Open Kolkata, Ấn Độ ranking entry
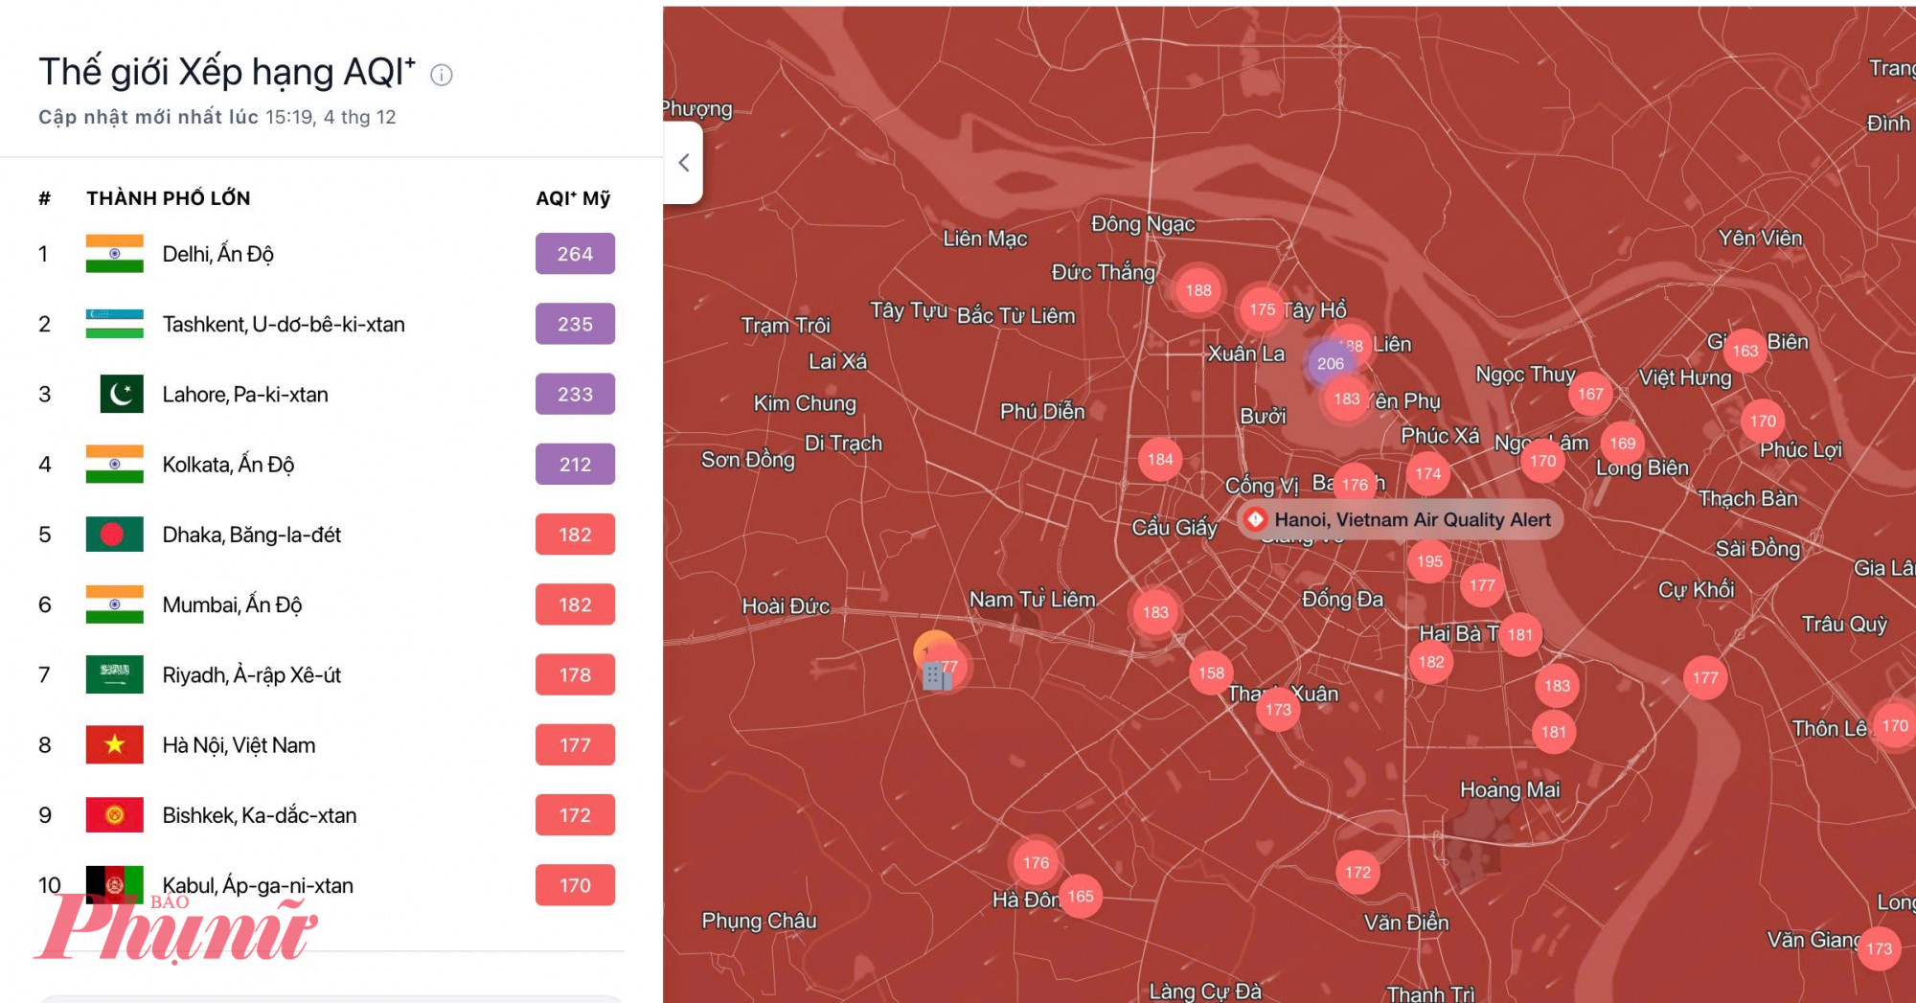1916x1003 pixels. (228, 465)
